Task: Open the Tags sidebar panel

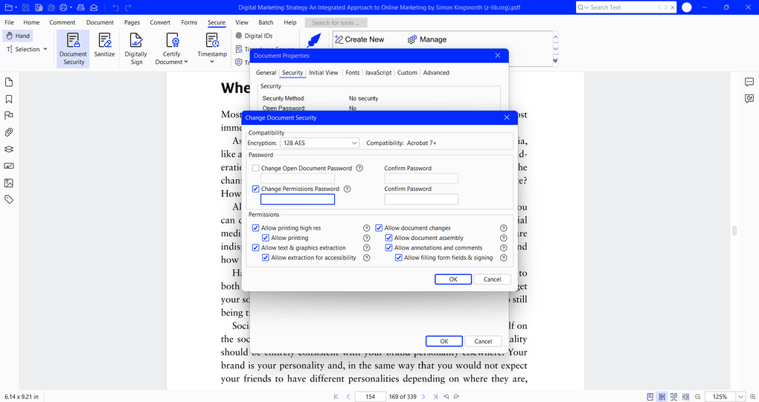Action: [x=9, y=199]
